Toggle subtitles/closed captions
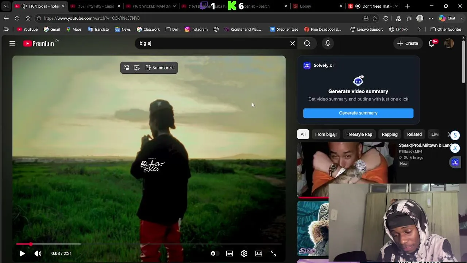The height and width of the screenshot is (263, 467). 229,254
